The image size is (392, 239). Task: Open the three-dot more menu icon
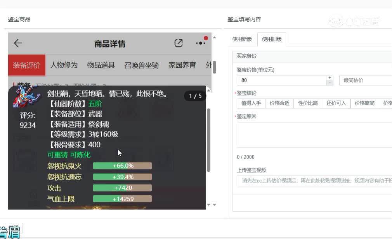pos(201,43)
